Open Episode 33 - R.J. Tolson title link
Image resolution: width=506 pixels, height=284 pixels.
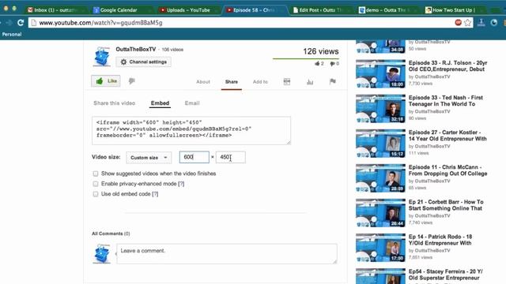448,66
